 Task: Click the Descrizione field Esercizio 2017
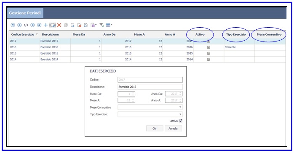[x=150, y=87]
